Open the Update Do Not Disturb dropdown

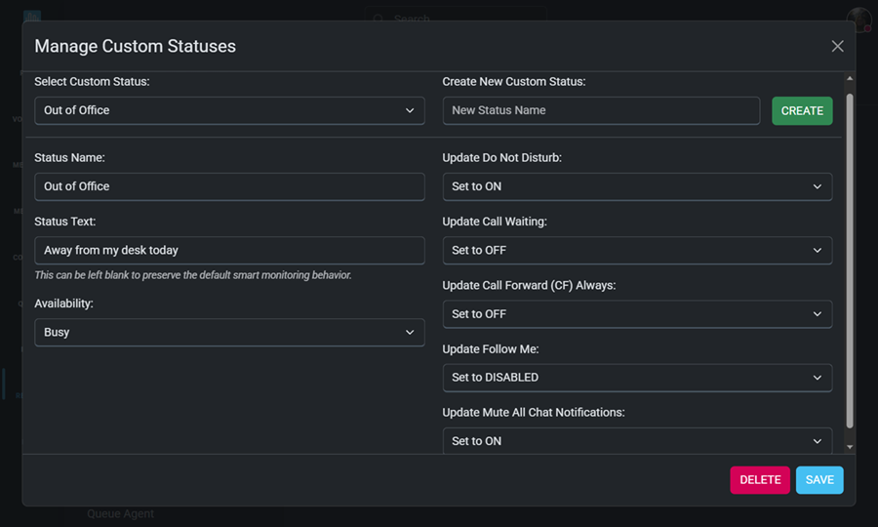(637, 186)
